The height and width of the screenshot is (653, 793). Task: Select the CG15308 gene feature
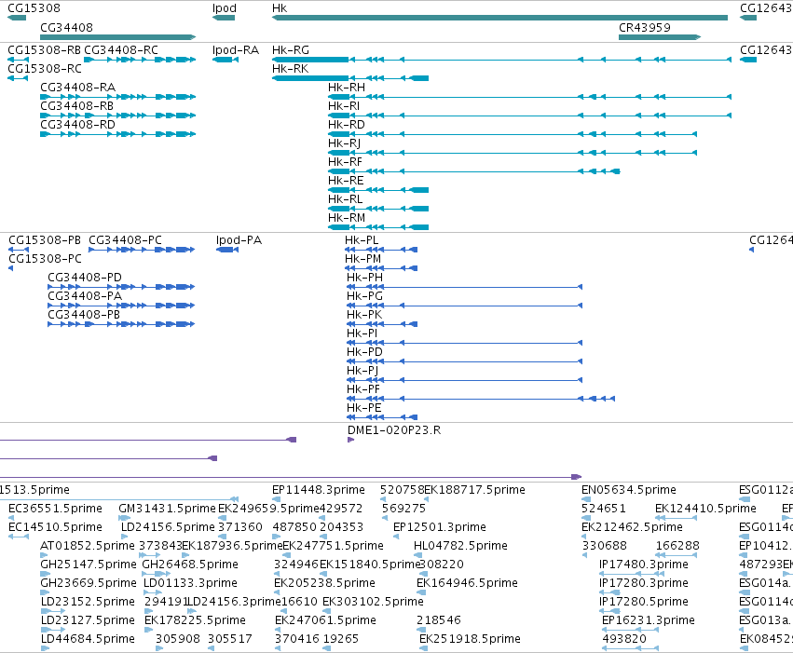tap(17, 18)
